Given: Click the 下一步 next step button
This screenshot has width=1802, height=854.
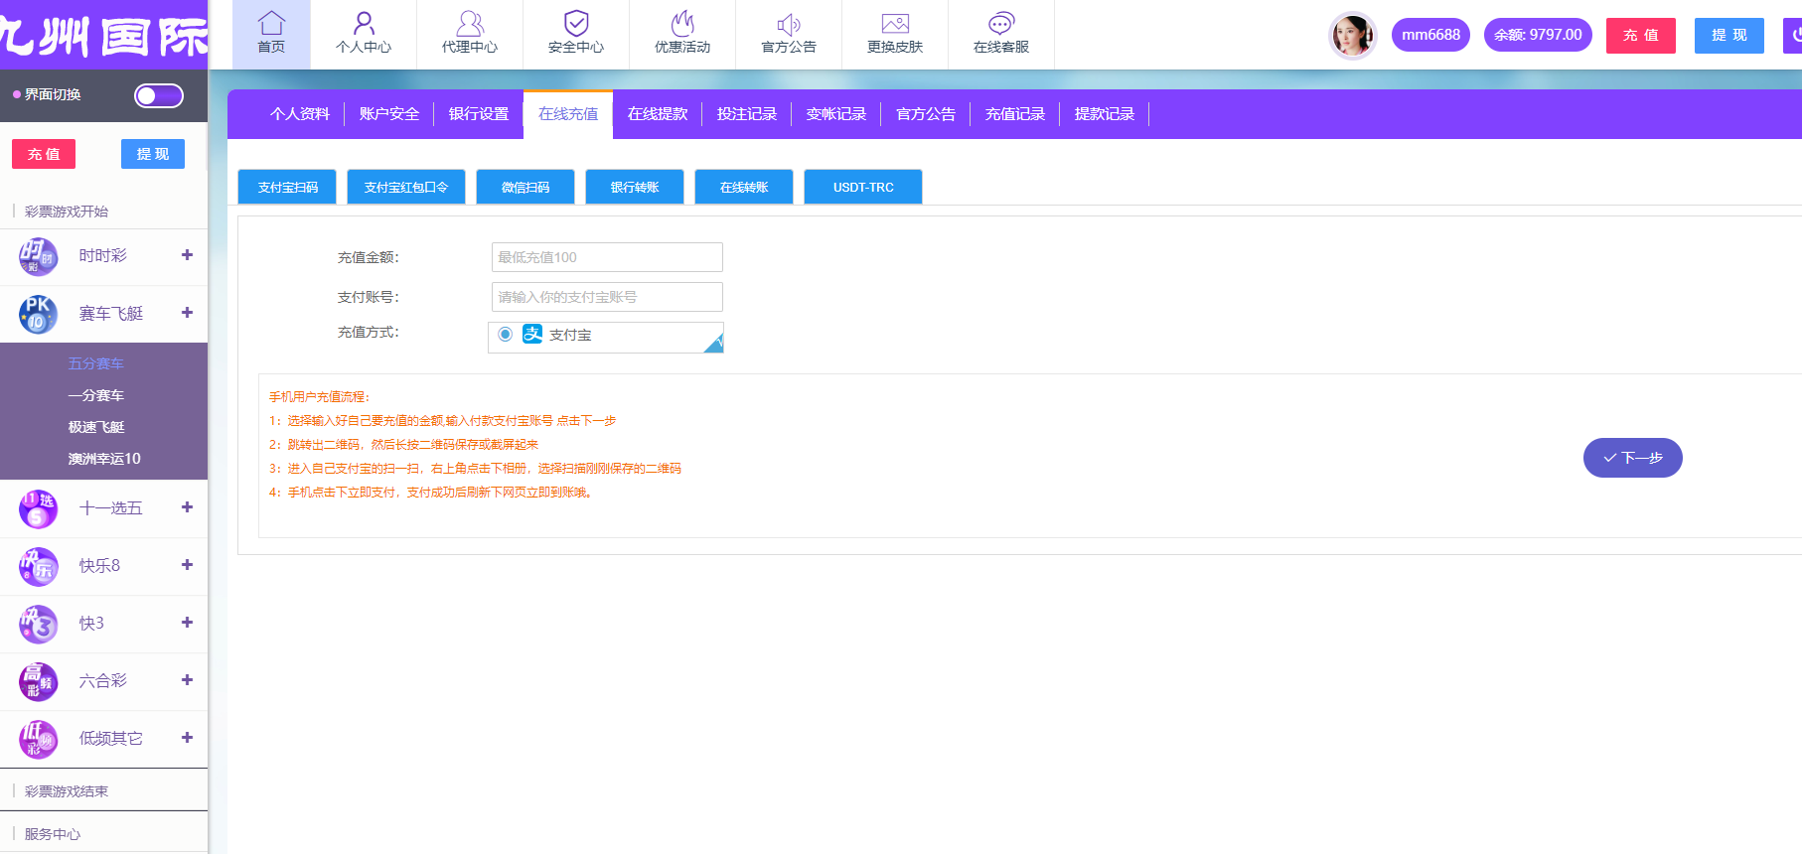Looking at the screenshot, I should coord(1632,458).
